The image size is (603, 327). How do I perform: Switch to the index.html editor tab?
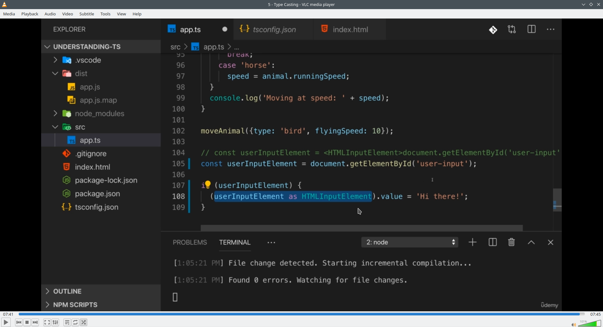click(350, 29)
